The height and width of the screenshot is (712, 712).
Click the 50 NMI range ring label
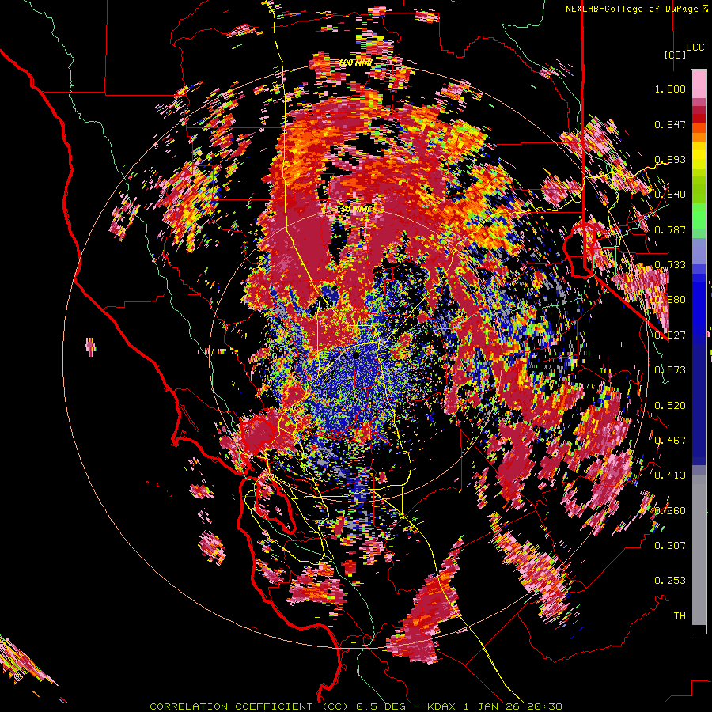(x=355, y=209)
